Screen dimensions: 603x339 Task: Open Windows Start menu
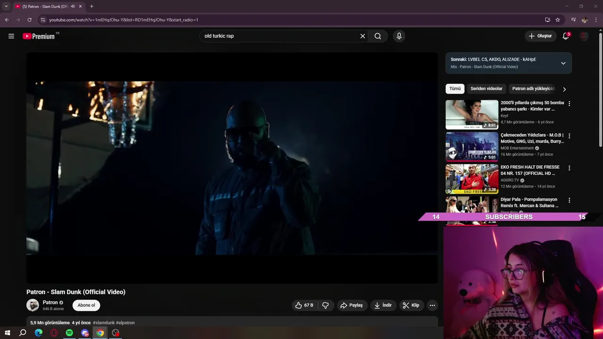click(8, 333)
